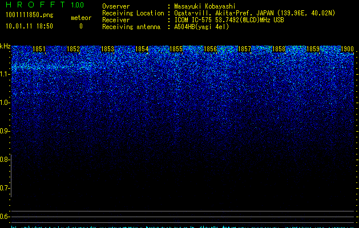Select the ICOM IC-575 receiver value
Image resolution: width=359 pixels, height=228 pixels.
pos(229,20)
